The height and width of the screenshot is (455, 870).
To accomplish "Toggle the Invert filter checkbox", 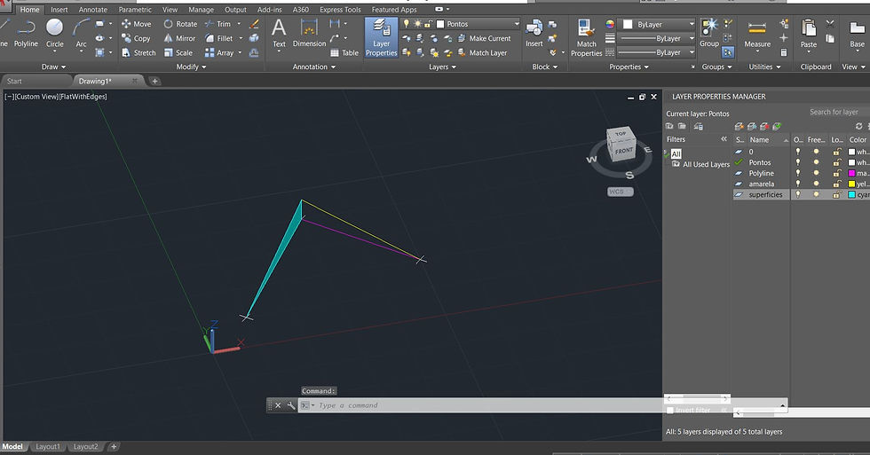I will (x=669, y=410).
